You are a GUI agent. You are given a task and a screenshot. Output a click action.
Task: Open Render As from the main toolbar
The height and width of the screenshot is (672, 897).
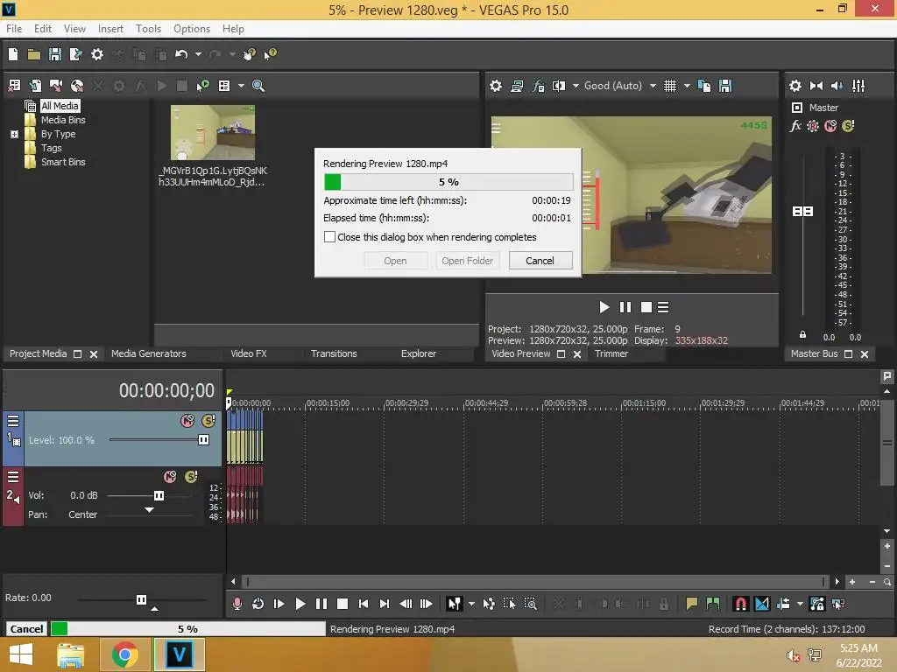pyautogui.click(x=75, y=54)
